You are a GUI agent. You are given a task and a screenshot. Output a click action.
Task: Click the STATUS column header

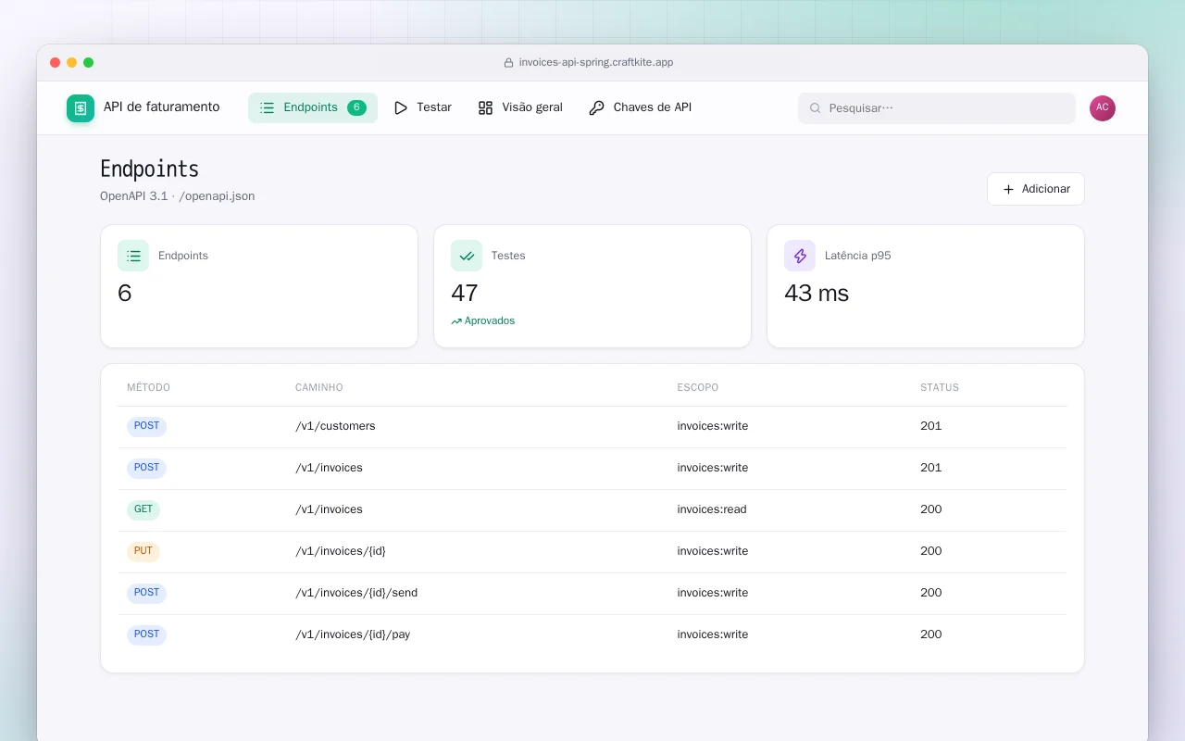(940, 387)
